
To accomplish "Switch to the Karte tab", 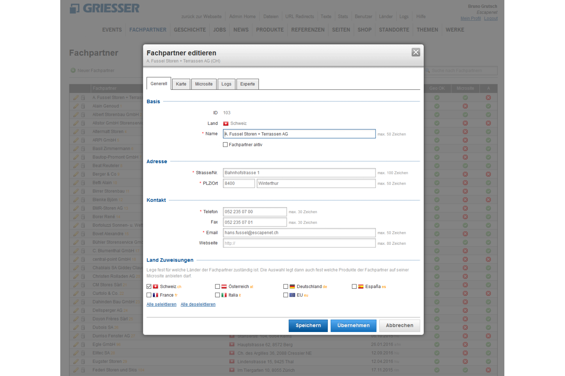I will [x=181, y=84].
